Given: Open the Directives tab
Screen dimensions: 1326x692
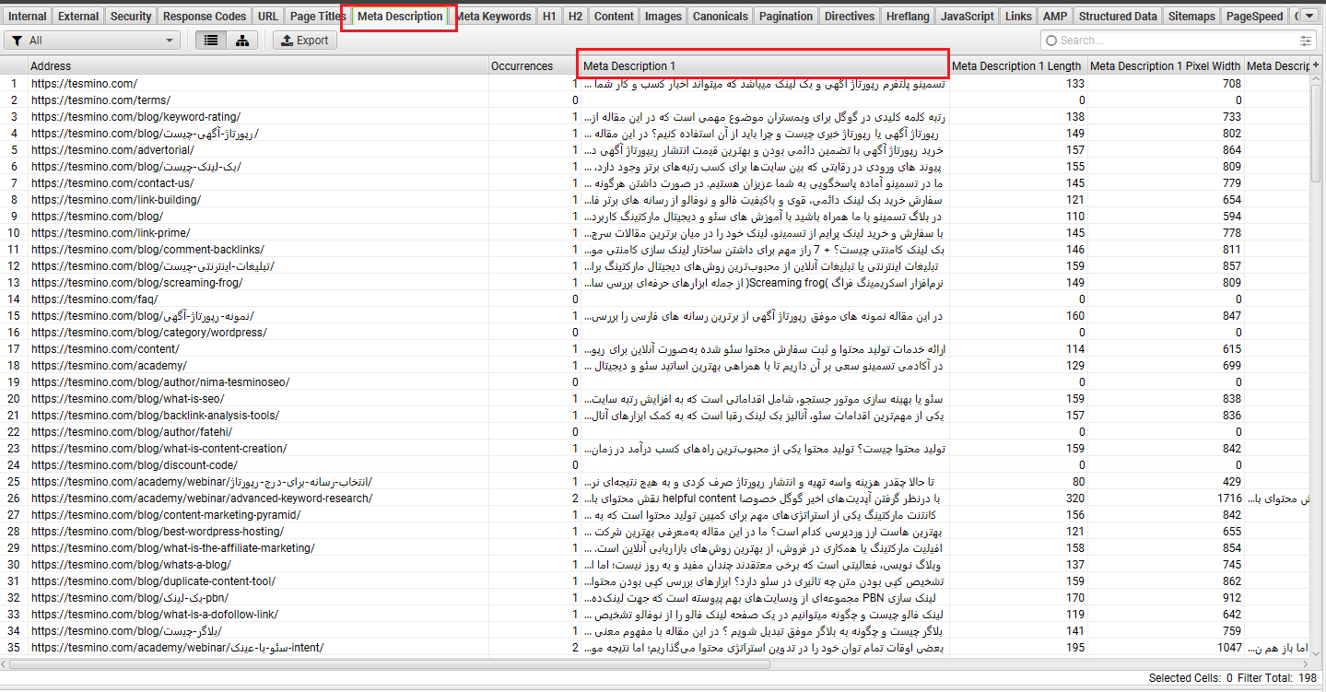Looking at the screenshot, I should pyautogui.click(x=850, y=16).
